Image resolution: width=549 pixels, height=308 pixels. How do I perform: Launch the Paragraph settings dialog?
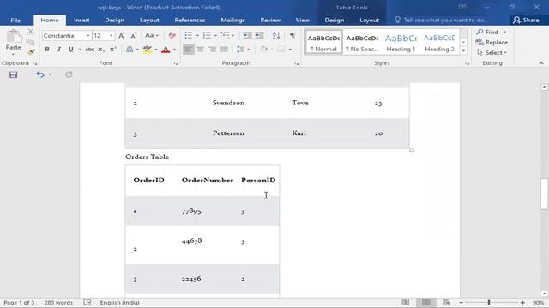tap(297, 63)
